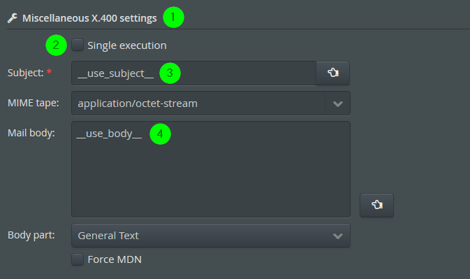Click the red required asterisk by Subject
The width and height of the screenshot is (470, 279).
(x=49, y=72)
